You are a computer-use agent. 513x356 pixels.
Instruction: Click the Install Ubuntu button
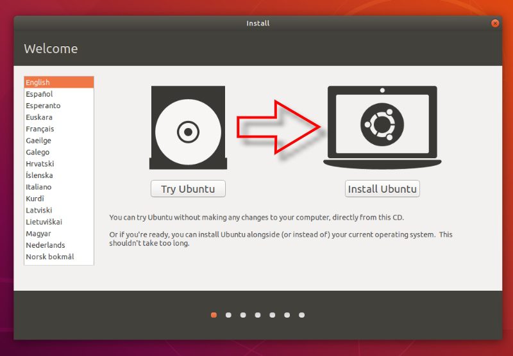tap(382, 189)
